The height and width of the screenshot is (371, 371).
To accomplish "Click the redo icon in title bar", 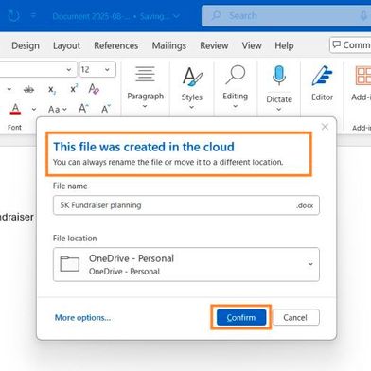I will point(13,15).
